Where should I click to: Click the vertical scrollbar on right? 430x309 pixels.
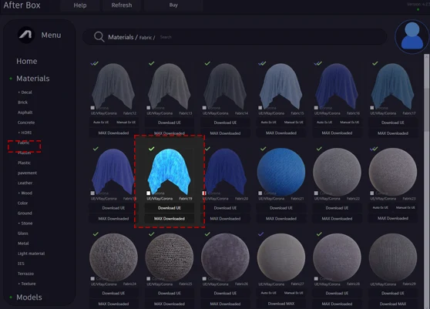tap(426, 72)
